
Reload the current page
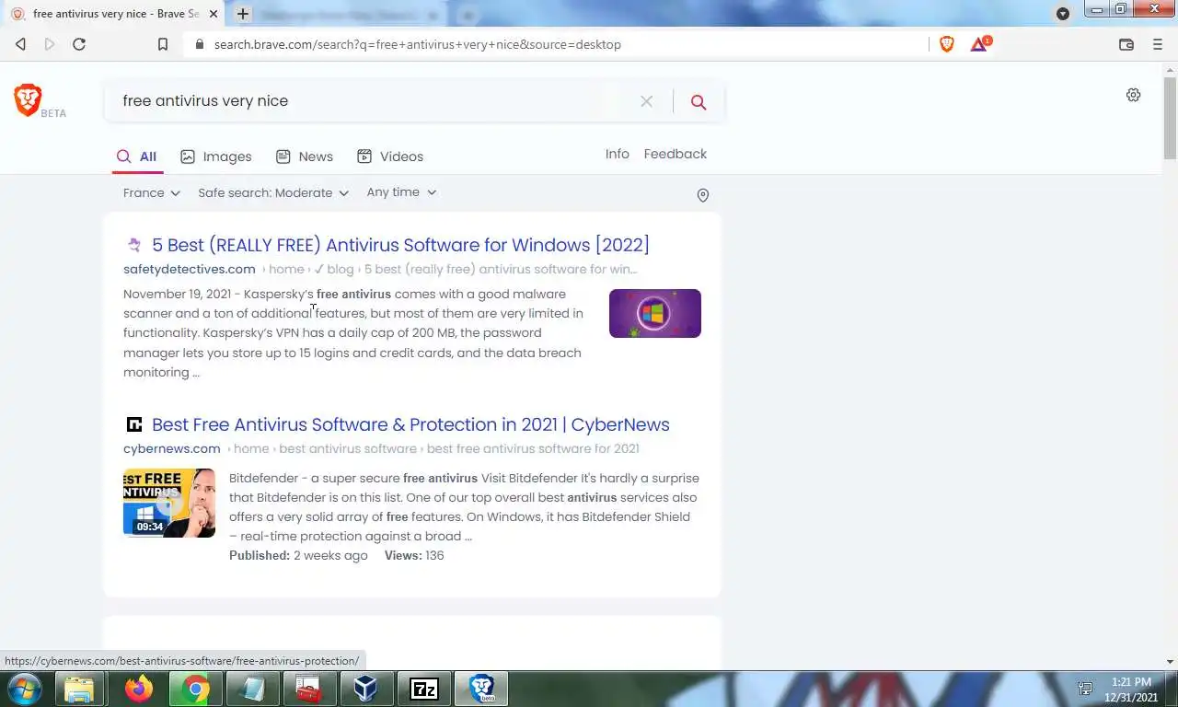point(79,44)
